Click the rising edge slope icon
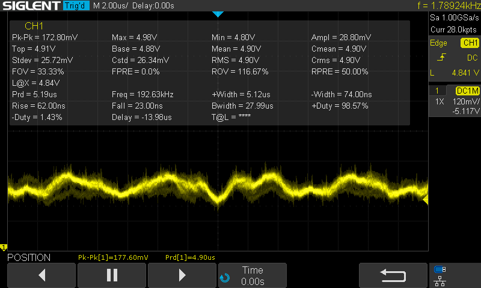The image size is (481, 288). tap(441, 57)
